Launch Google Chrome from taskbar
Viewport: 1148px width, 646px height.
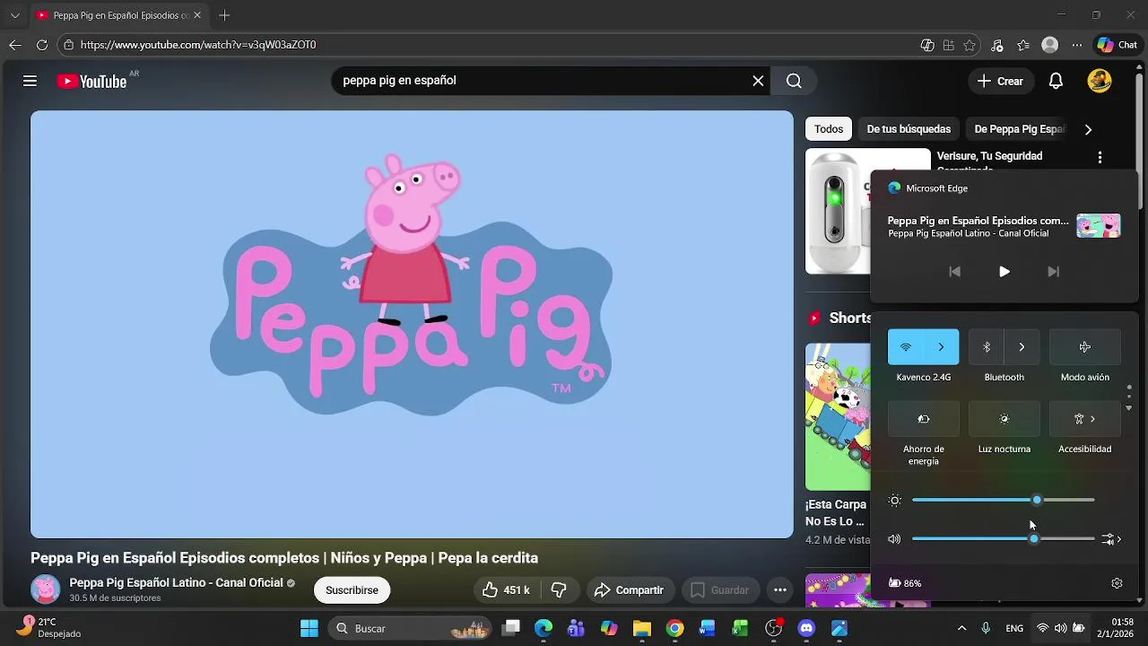[675, 629]
